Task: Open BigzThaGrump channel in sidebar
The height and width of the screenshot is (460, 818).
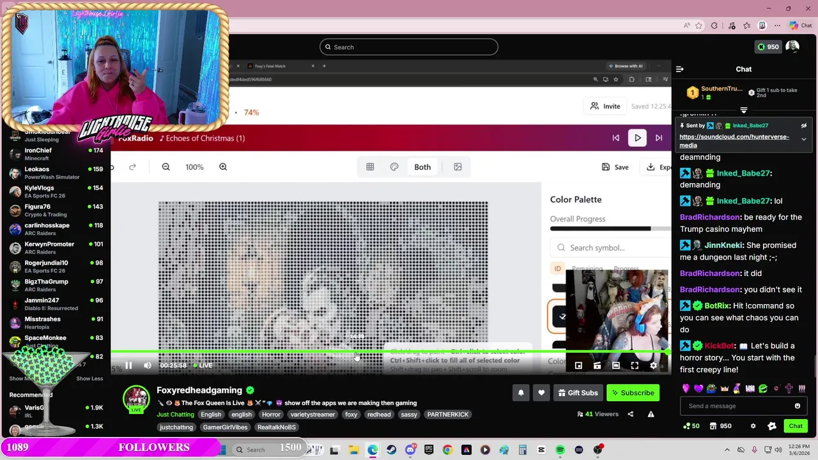Action: (56, 285)
